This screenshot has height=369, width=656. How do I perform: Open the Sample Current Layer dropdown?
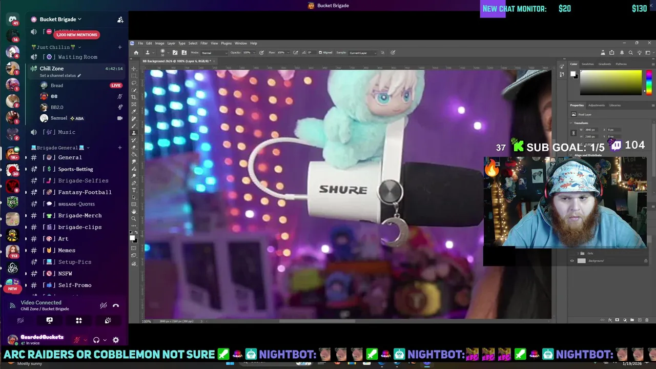point(363,53)
